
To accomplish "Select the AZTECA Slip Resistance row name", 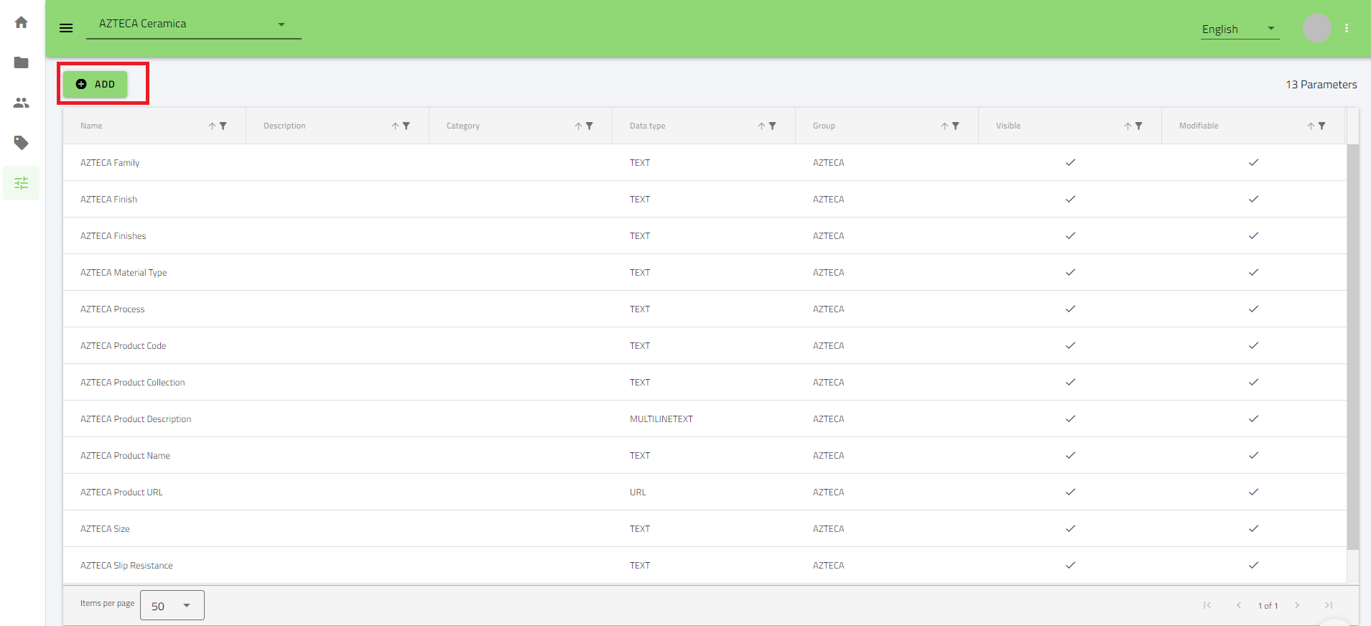I will coord(126,566).
